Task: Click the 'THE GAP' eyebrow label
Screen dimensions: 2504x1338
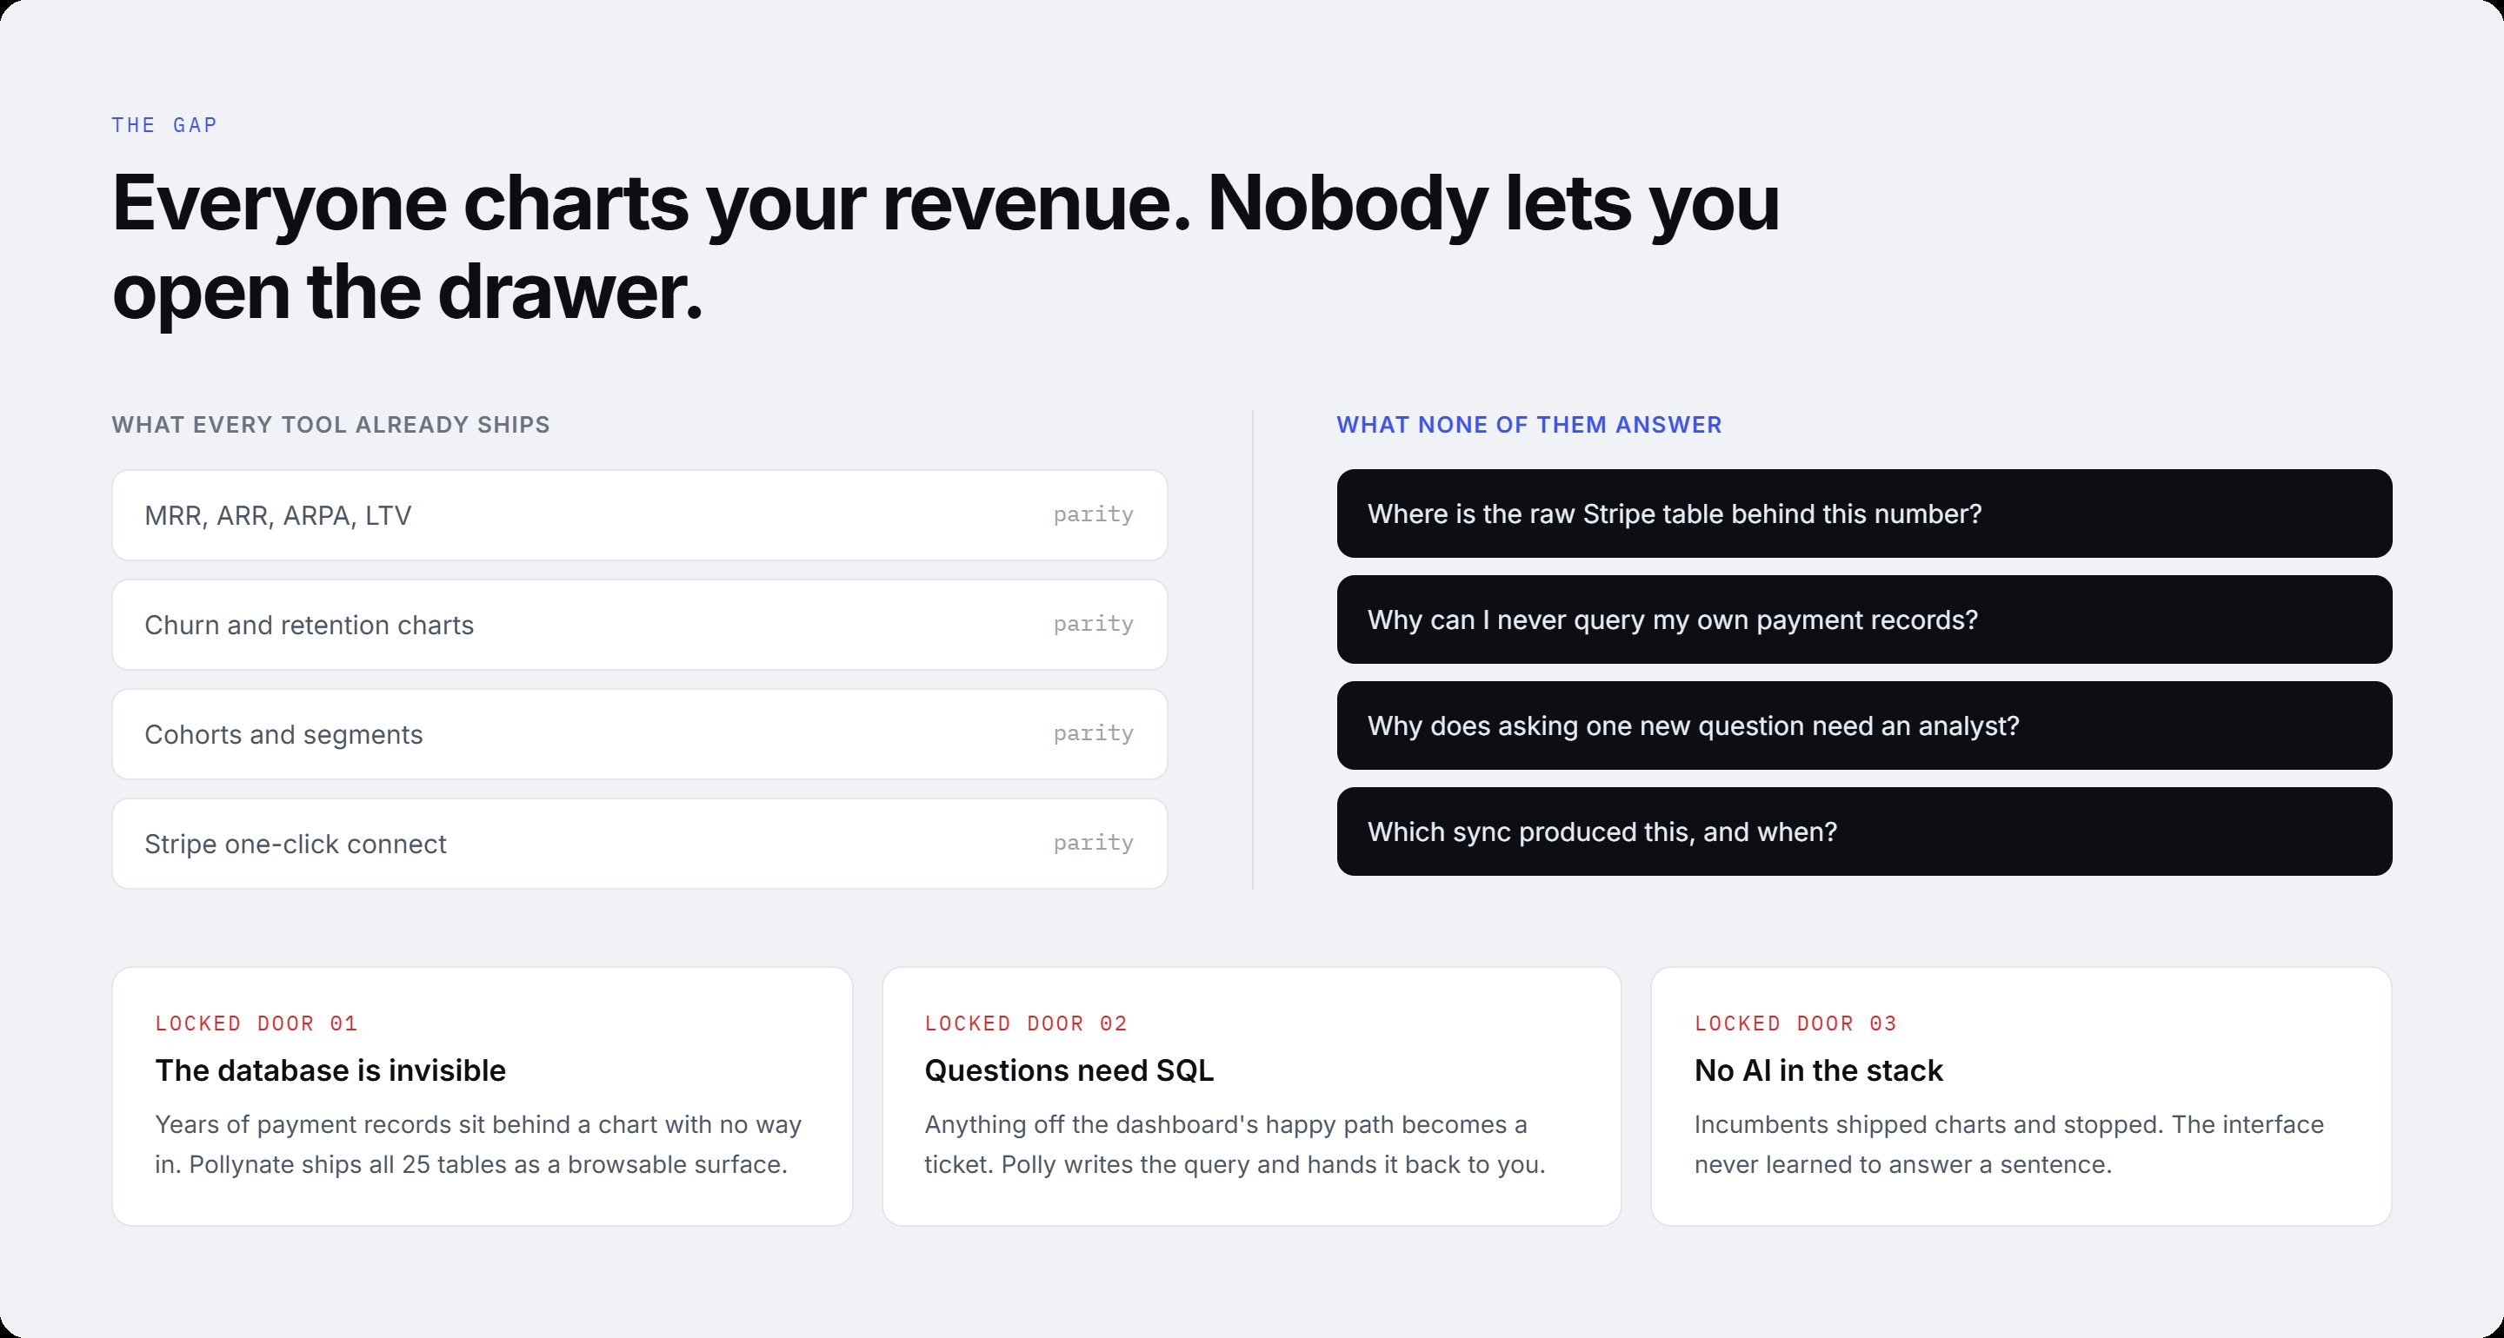Action: tap(164, 125)
